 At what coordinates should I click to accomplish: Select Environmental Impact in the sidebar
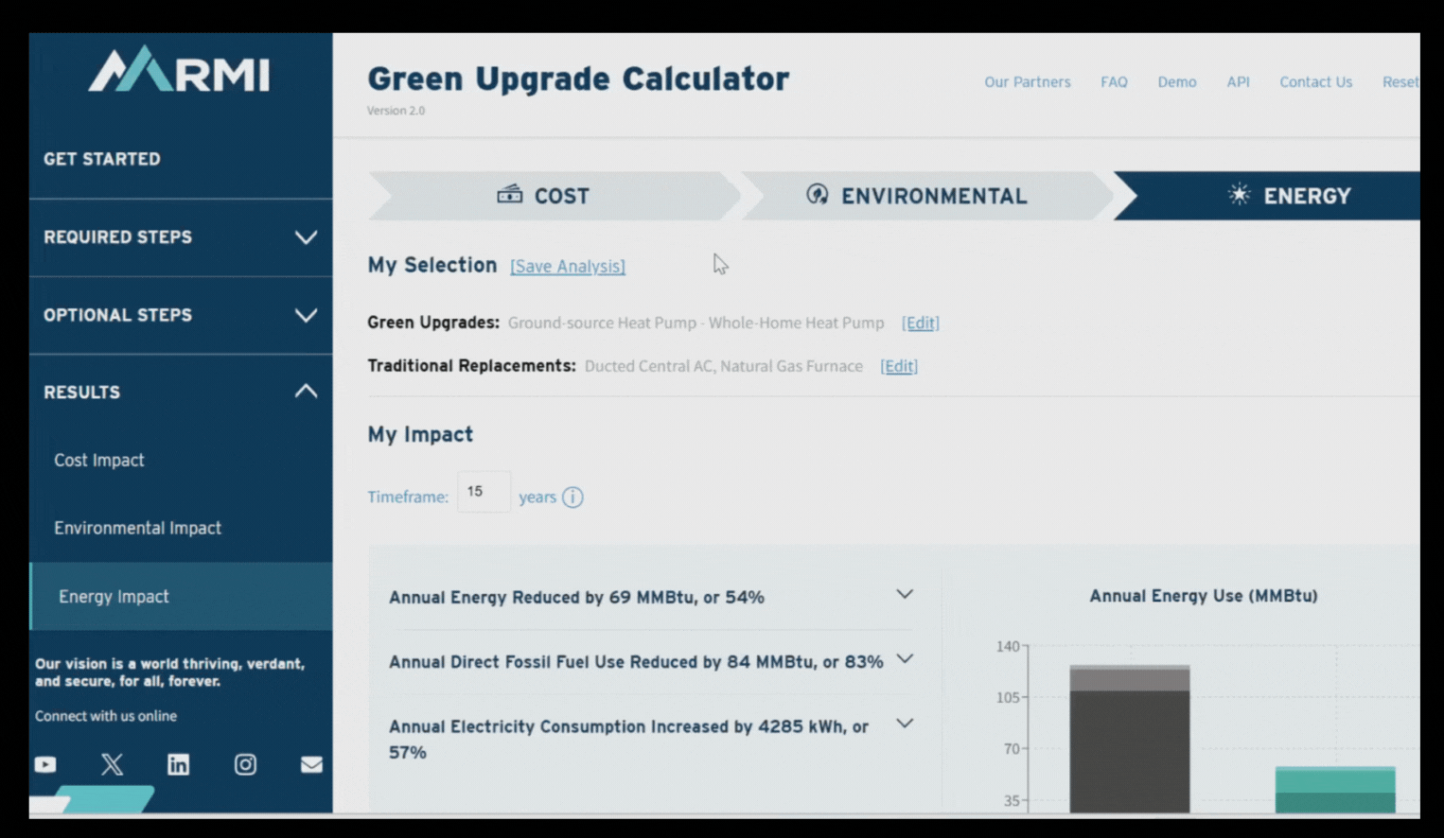(137, 528)
